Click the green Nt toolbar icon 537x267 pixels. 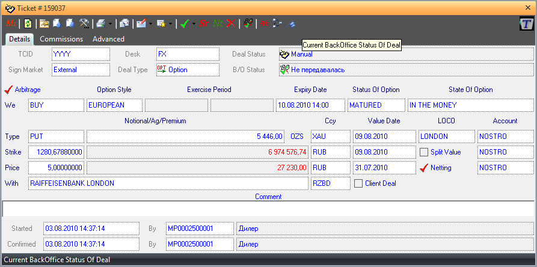point(218,23)
